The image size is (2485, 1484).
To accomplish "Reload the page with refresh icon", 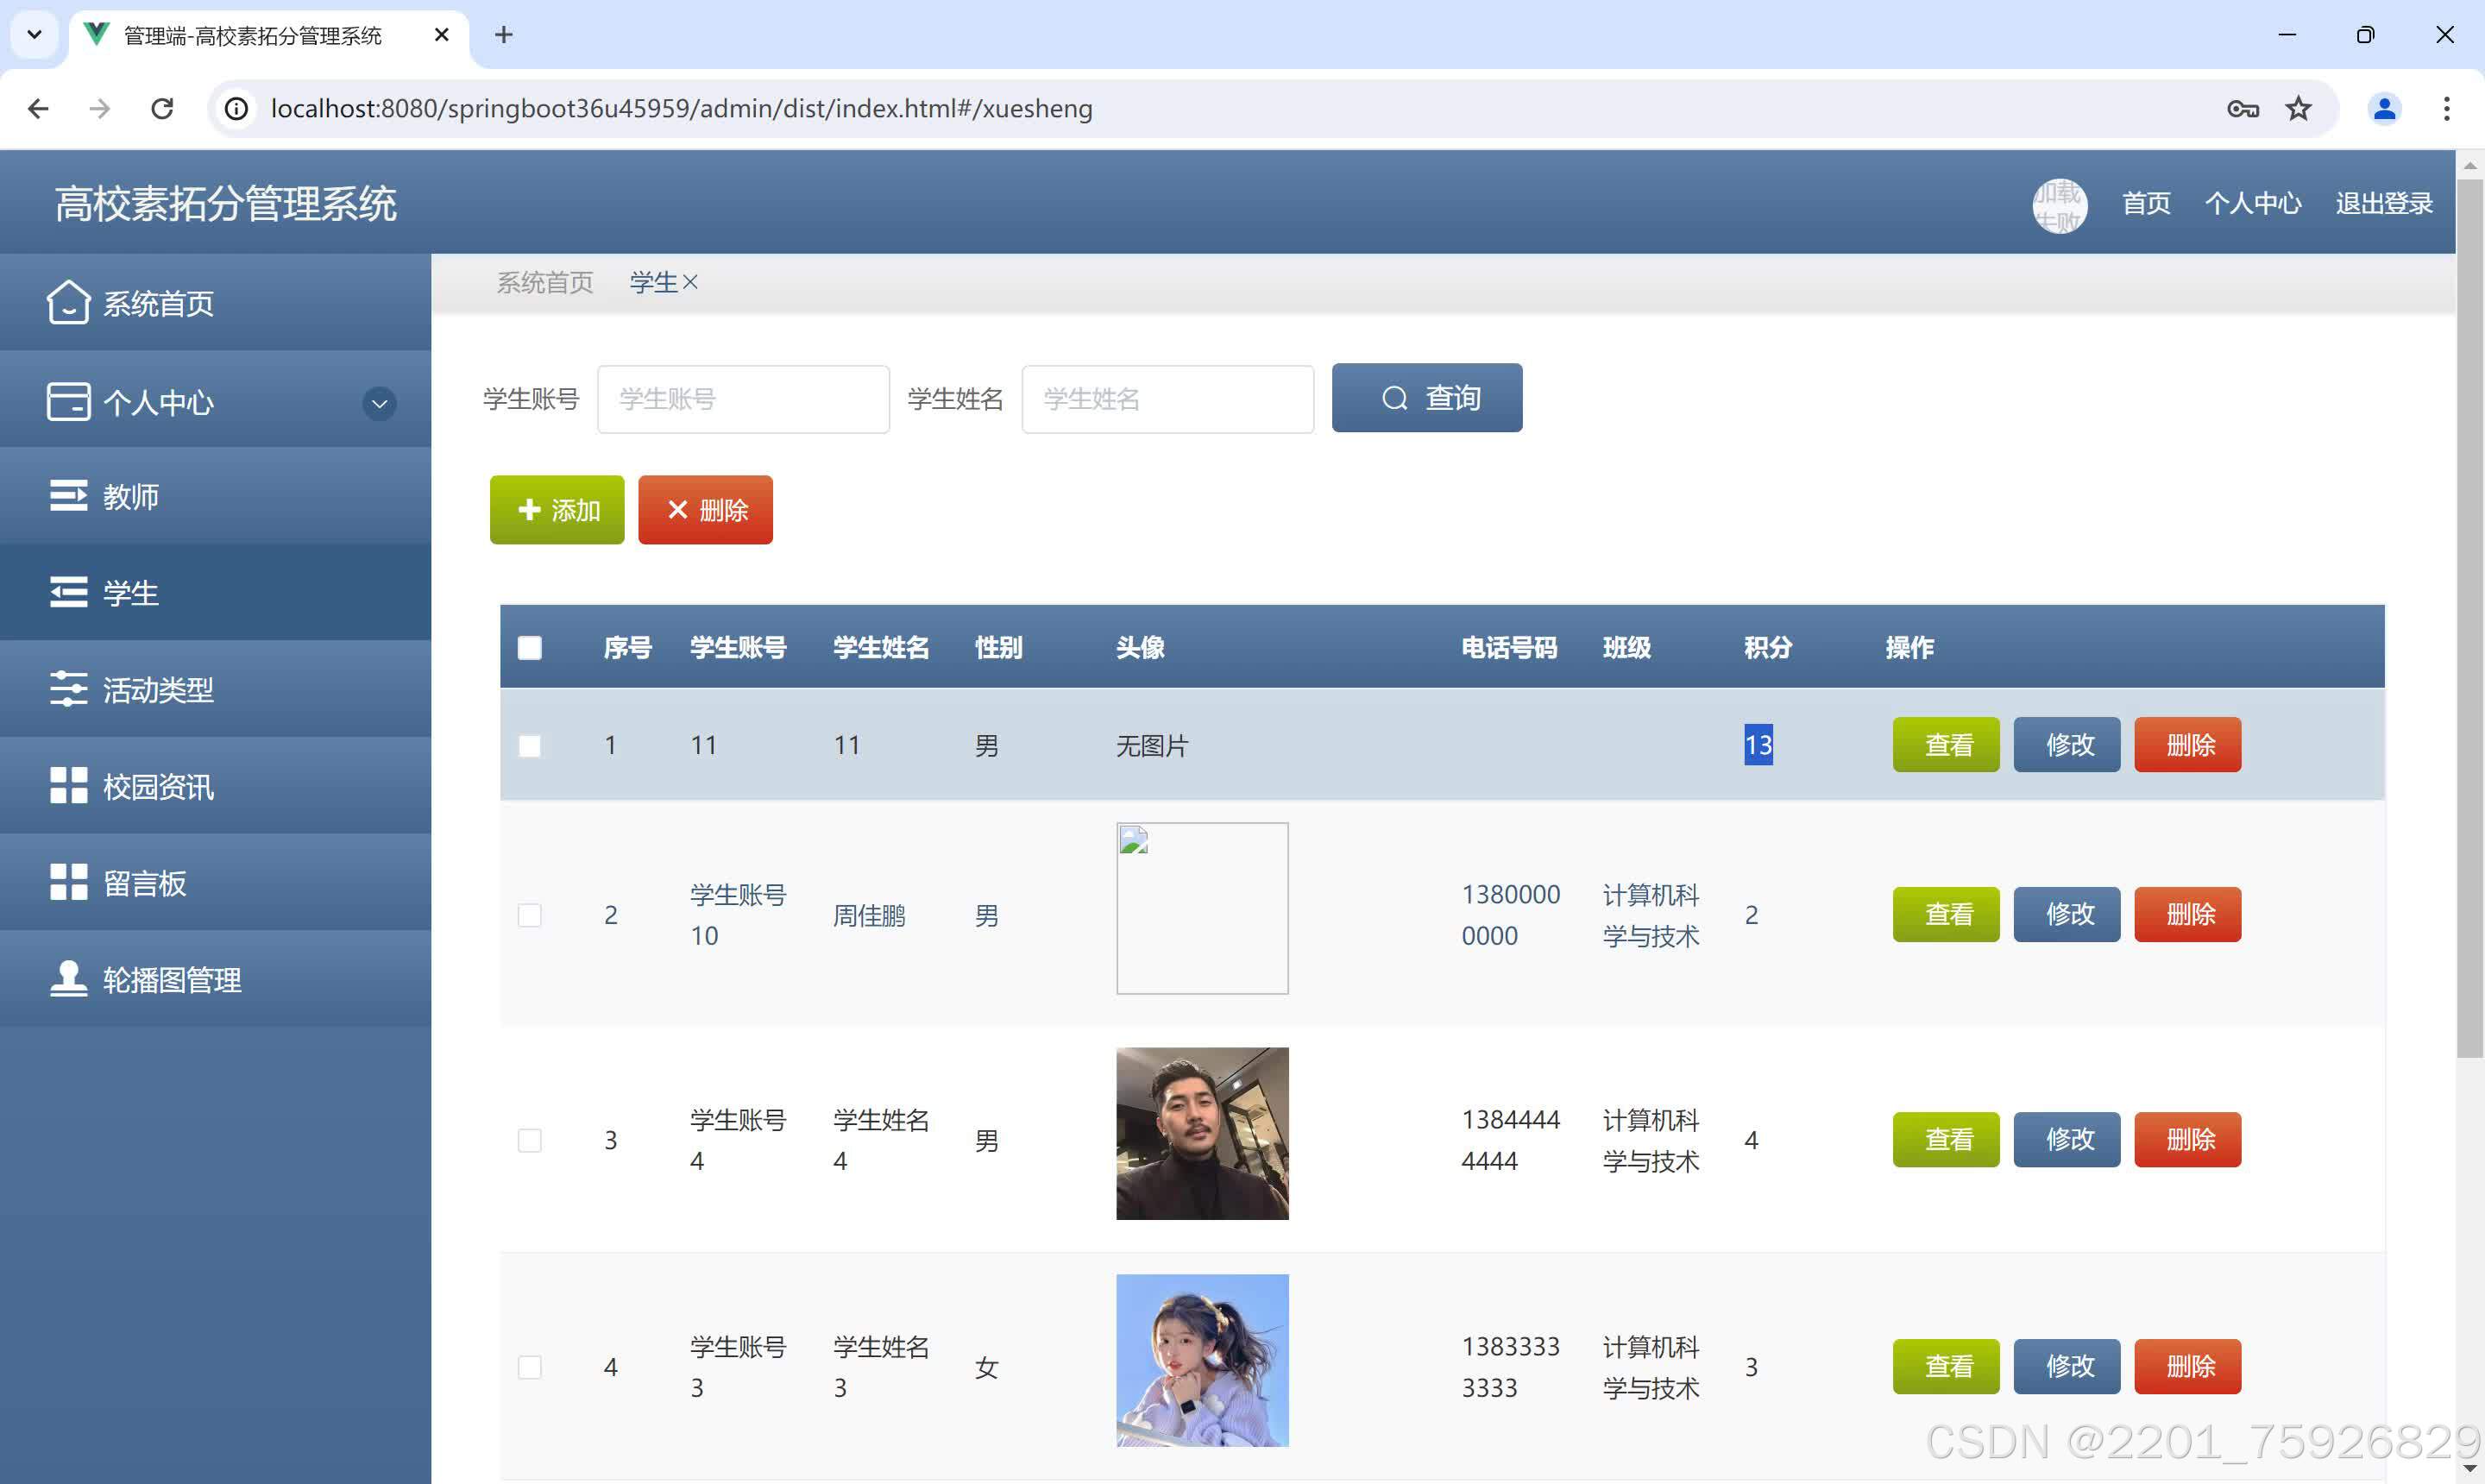I will tap(162, 108).
